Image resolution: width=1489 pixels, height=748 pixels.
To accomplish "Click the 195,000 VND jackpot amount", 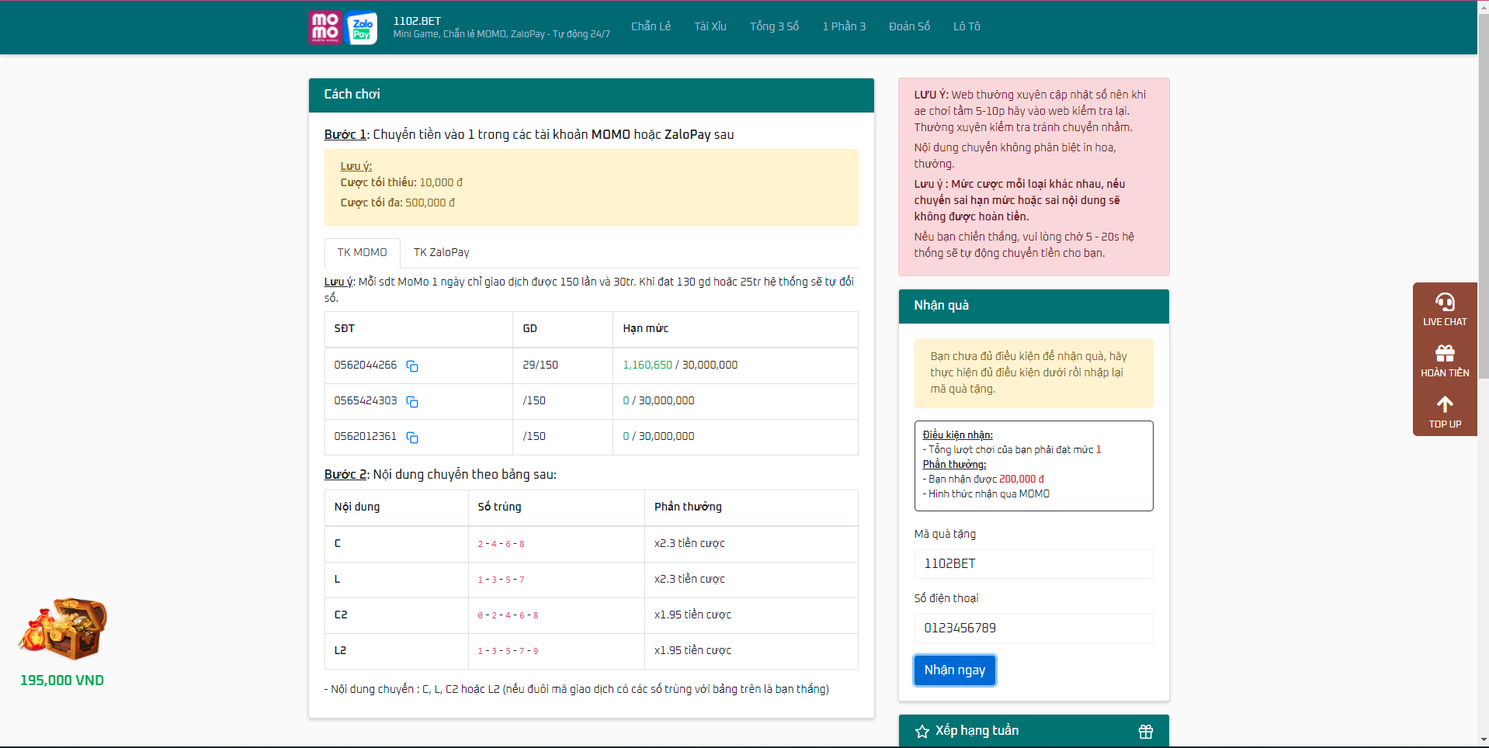I will (x=62, y=680).
